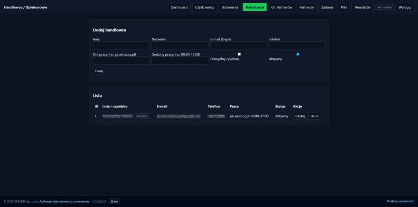Screen dimensions: 418x207
Task: Go to Pliki page
Action: click(344, 7)
